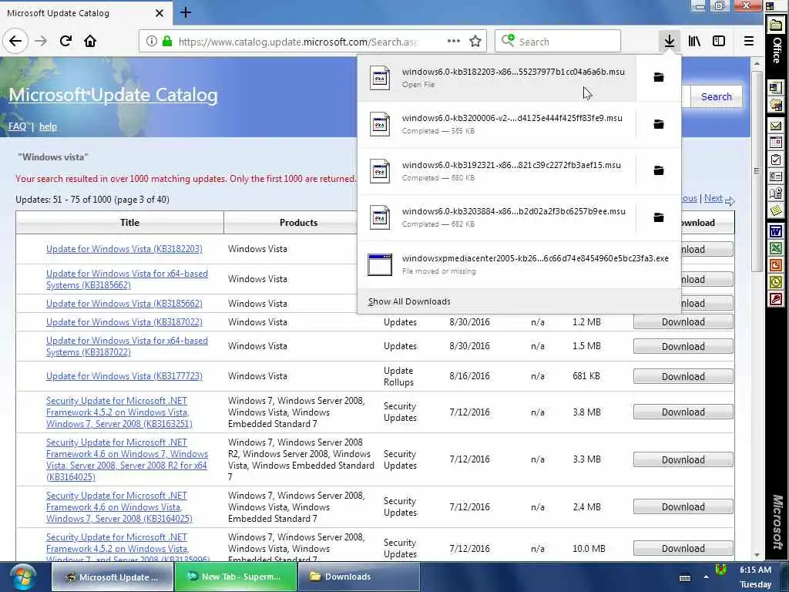The image size is (789, 592).
Task: Open the help link
Action: [48, 126]
